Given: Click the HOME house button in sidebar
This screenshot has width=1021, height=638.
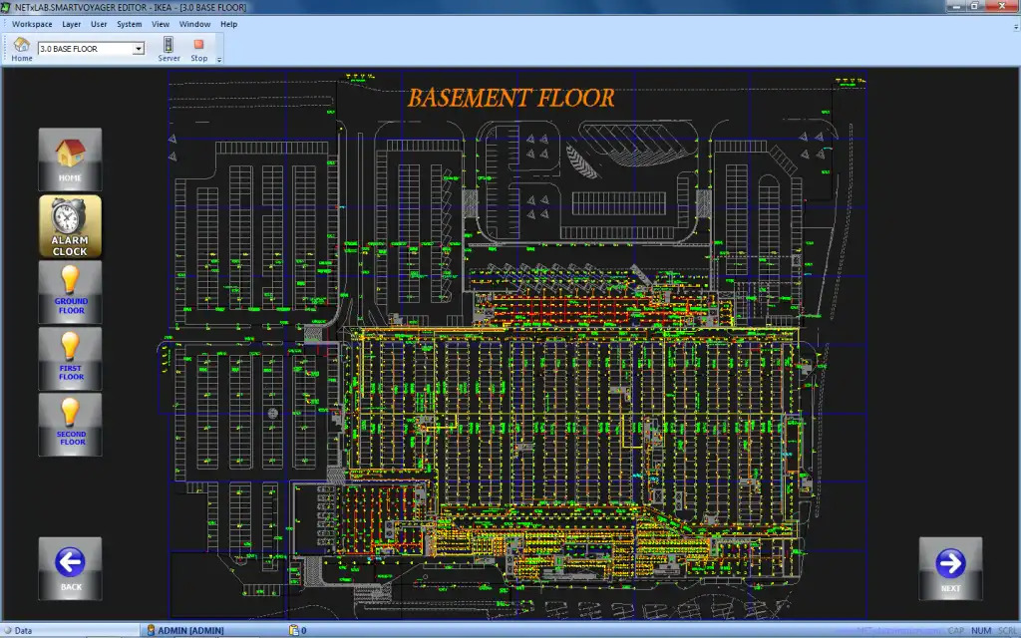Looking at the screenshot, I should [x=70, y=159].
